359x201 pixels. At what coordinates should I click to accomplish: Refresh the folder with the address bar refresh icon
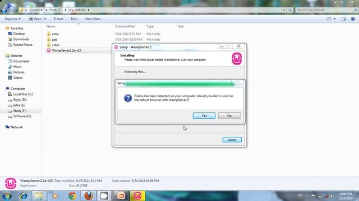click(x=290, y=10)
